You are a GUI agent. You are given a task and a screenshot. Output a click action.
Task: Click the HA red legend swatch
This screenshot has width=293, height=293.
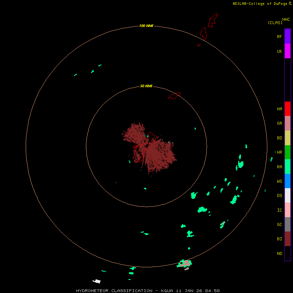287,109
